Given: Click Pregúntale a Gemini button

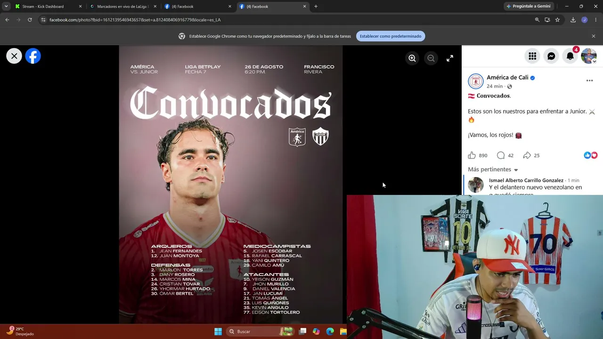Looking at the screenshot, I should (x=529, y=7).
